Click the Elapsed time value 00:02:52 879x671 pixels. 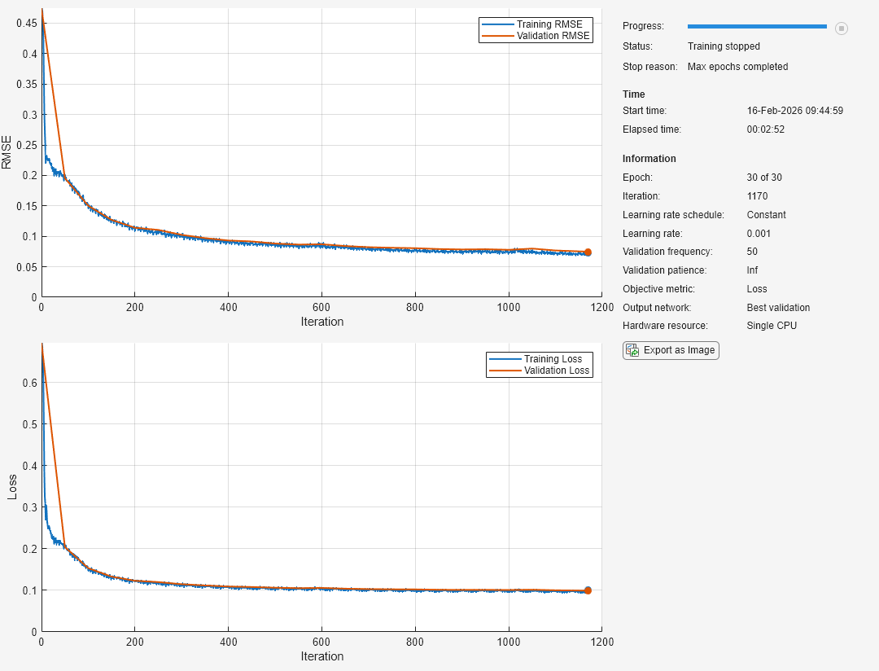(x=765, y=129)
